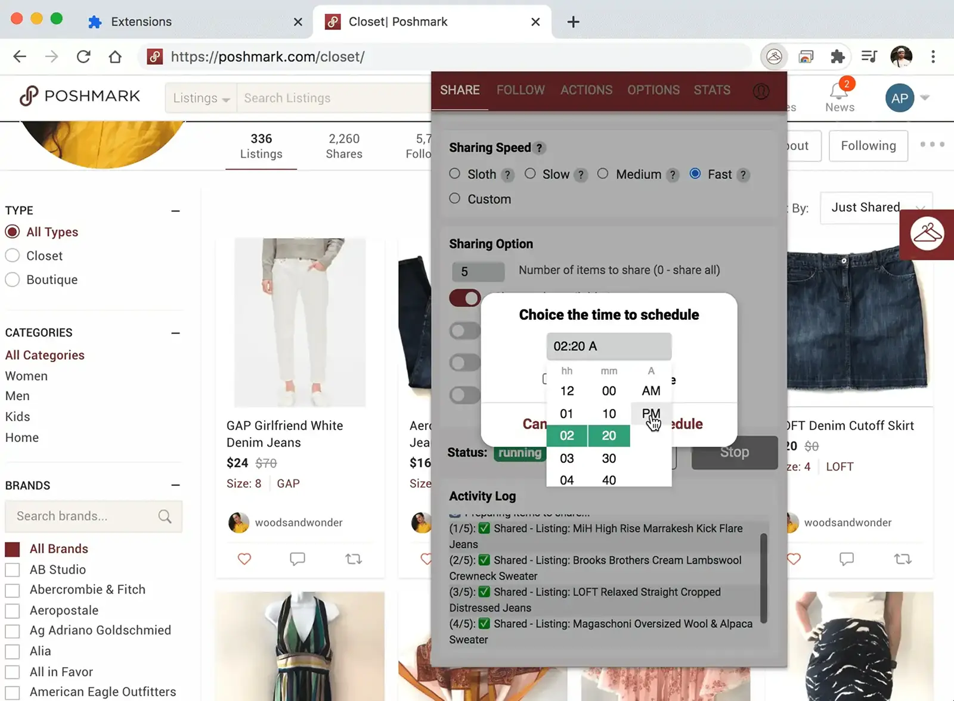Open the Women category

click(x=26, y=376)
